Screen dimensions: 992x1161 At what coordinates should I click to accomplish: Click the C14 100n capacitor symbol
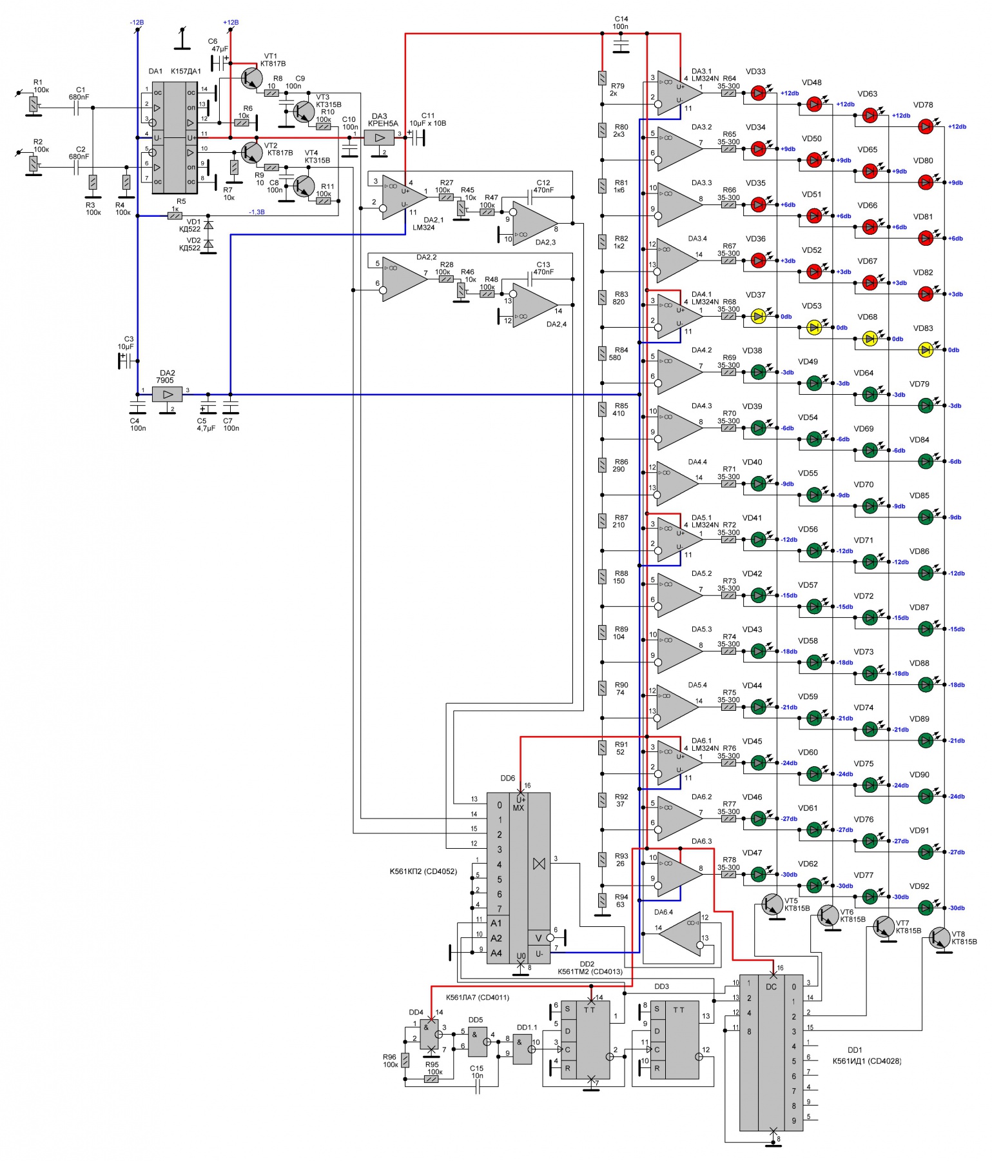tap(621, 42)
